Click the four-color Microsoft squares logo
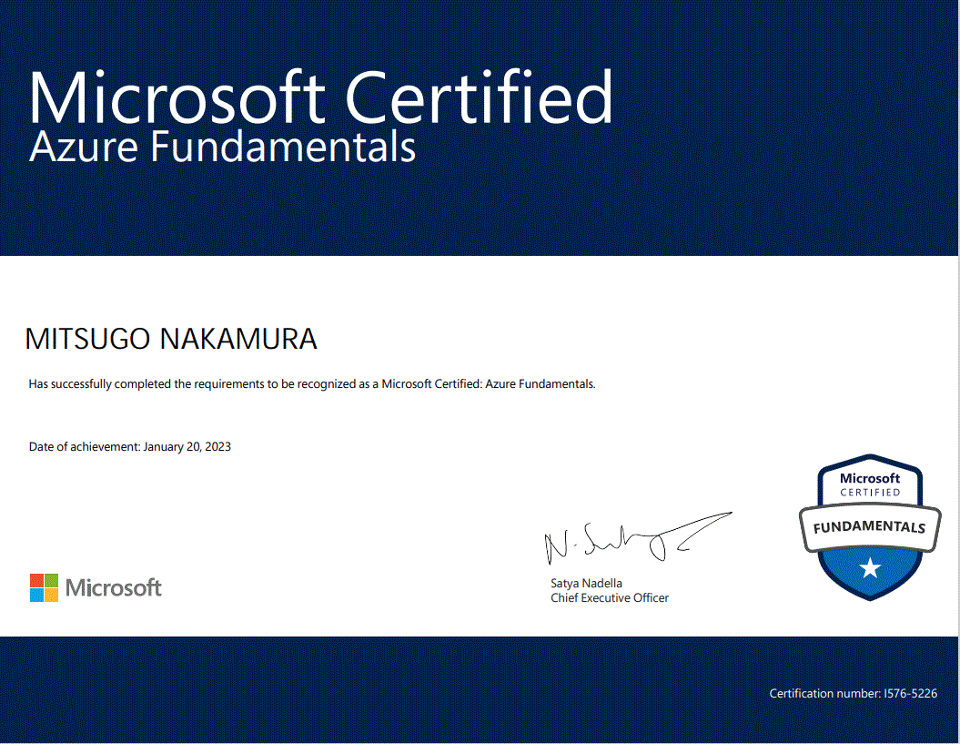The height and width of the screenshot is (744, 960). pos(44,587)
